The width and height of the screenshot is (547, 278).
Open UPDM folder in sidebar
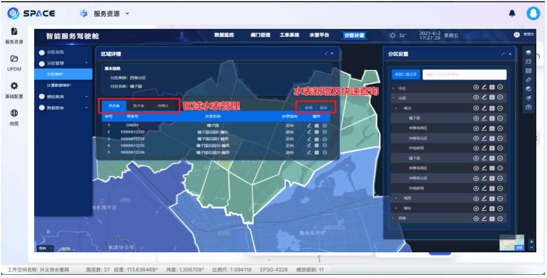click(x=14, y=63)
